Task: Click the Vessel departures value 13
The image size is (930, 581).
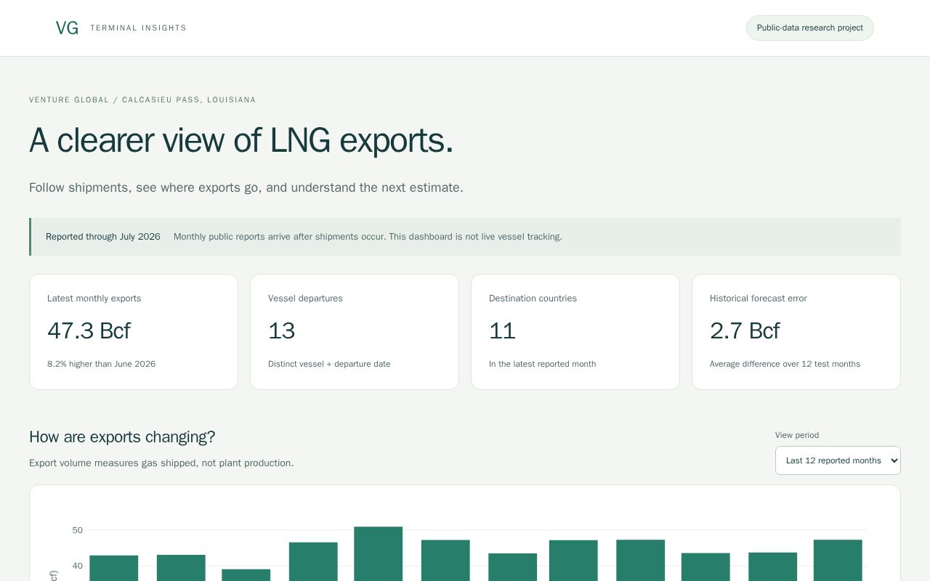Action: click(x=281, y=331)
